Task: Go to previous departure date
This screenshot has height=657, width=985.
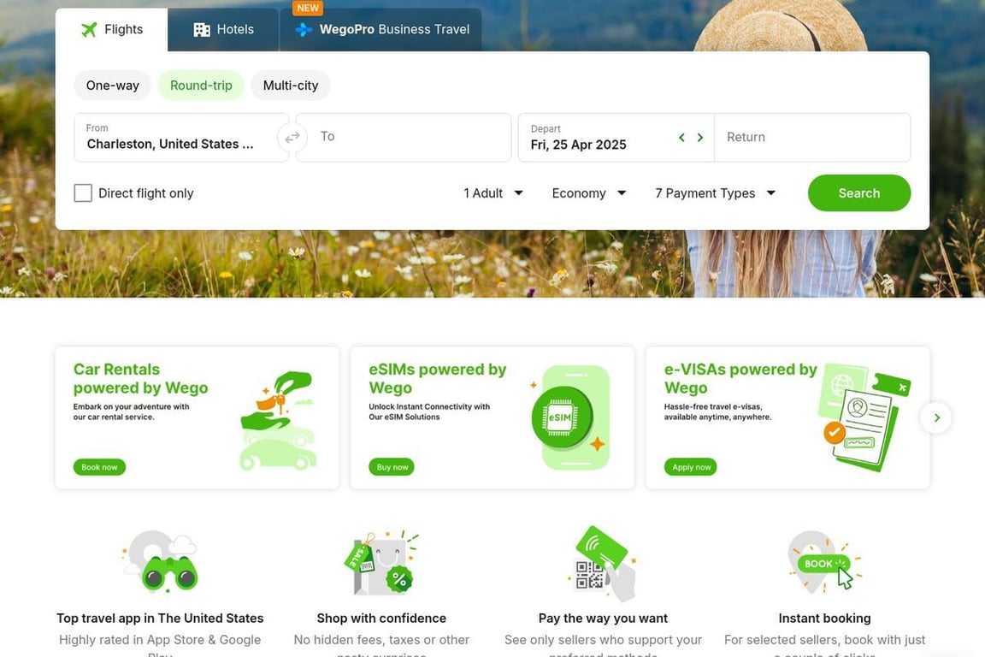Action: pyautogui.click(x=681, y=137)
